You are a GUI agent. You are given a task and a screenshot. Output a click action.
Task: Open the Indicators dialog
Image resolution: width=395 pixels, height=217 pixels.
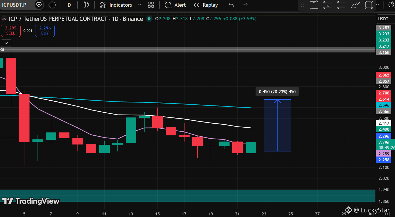point(116,5)
